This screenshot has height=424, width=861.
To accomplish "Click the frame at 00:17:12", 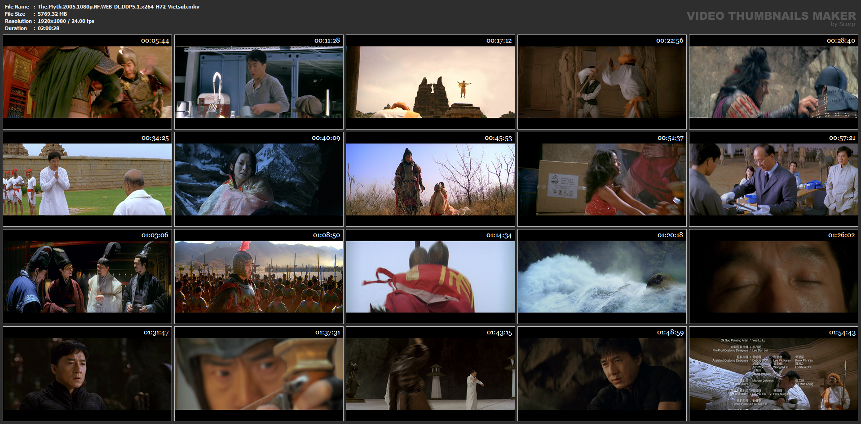I will tap(431, 82).
